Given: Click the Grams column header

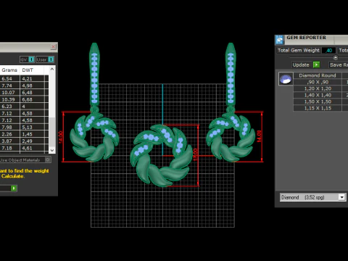Looking at the screenshot, I should click(x=9, y=70).
